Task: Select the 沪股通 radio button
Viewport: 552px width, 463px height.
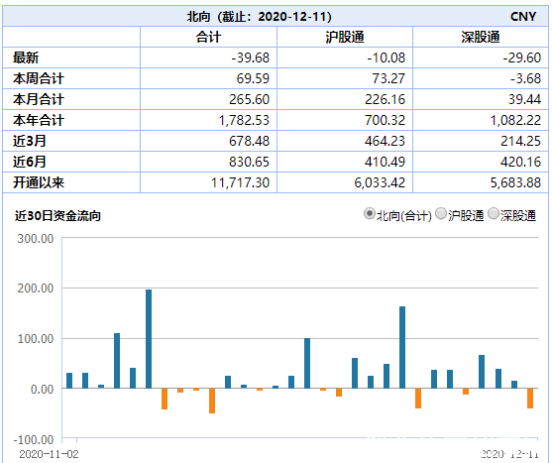Action: pyautogui.click(x=441, y=214)
